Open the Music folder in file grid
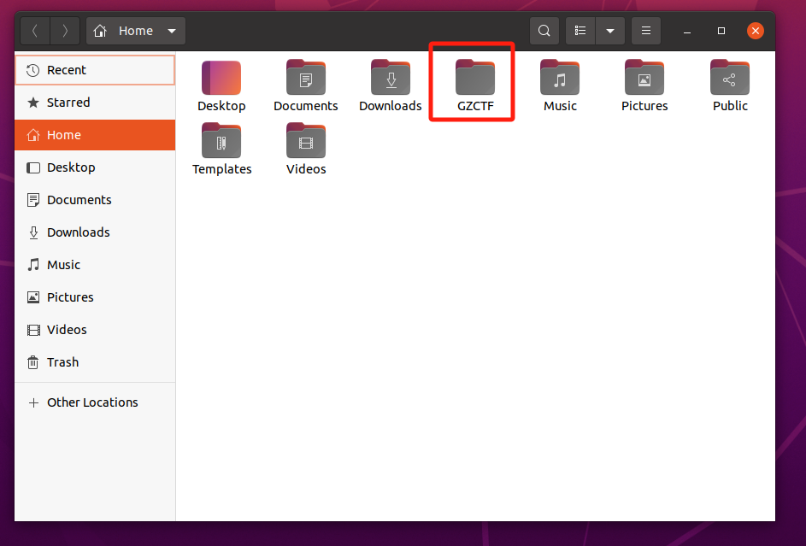 [560, 78]
